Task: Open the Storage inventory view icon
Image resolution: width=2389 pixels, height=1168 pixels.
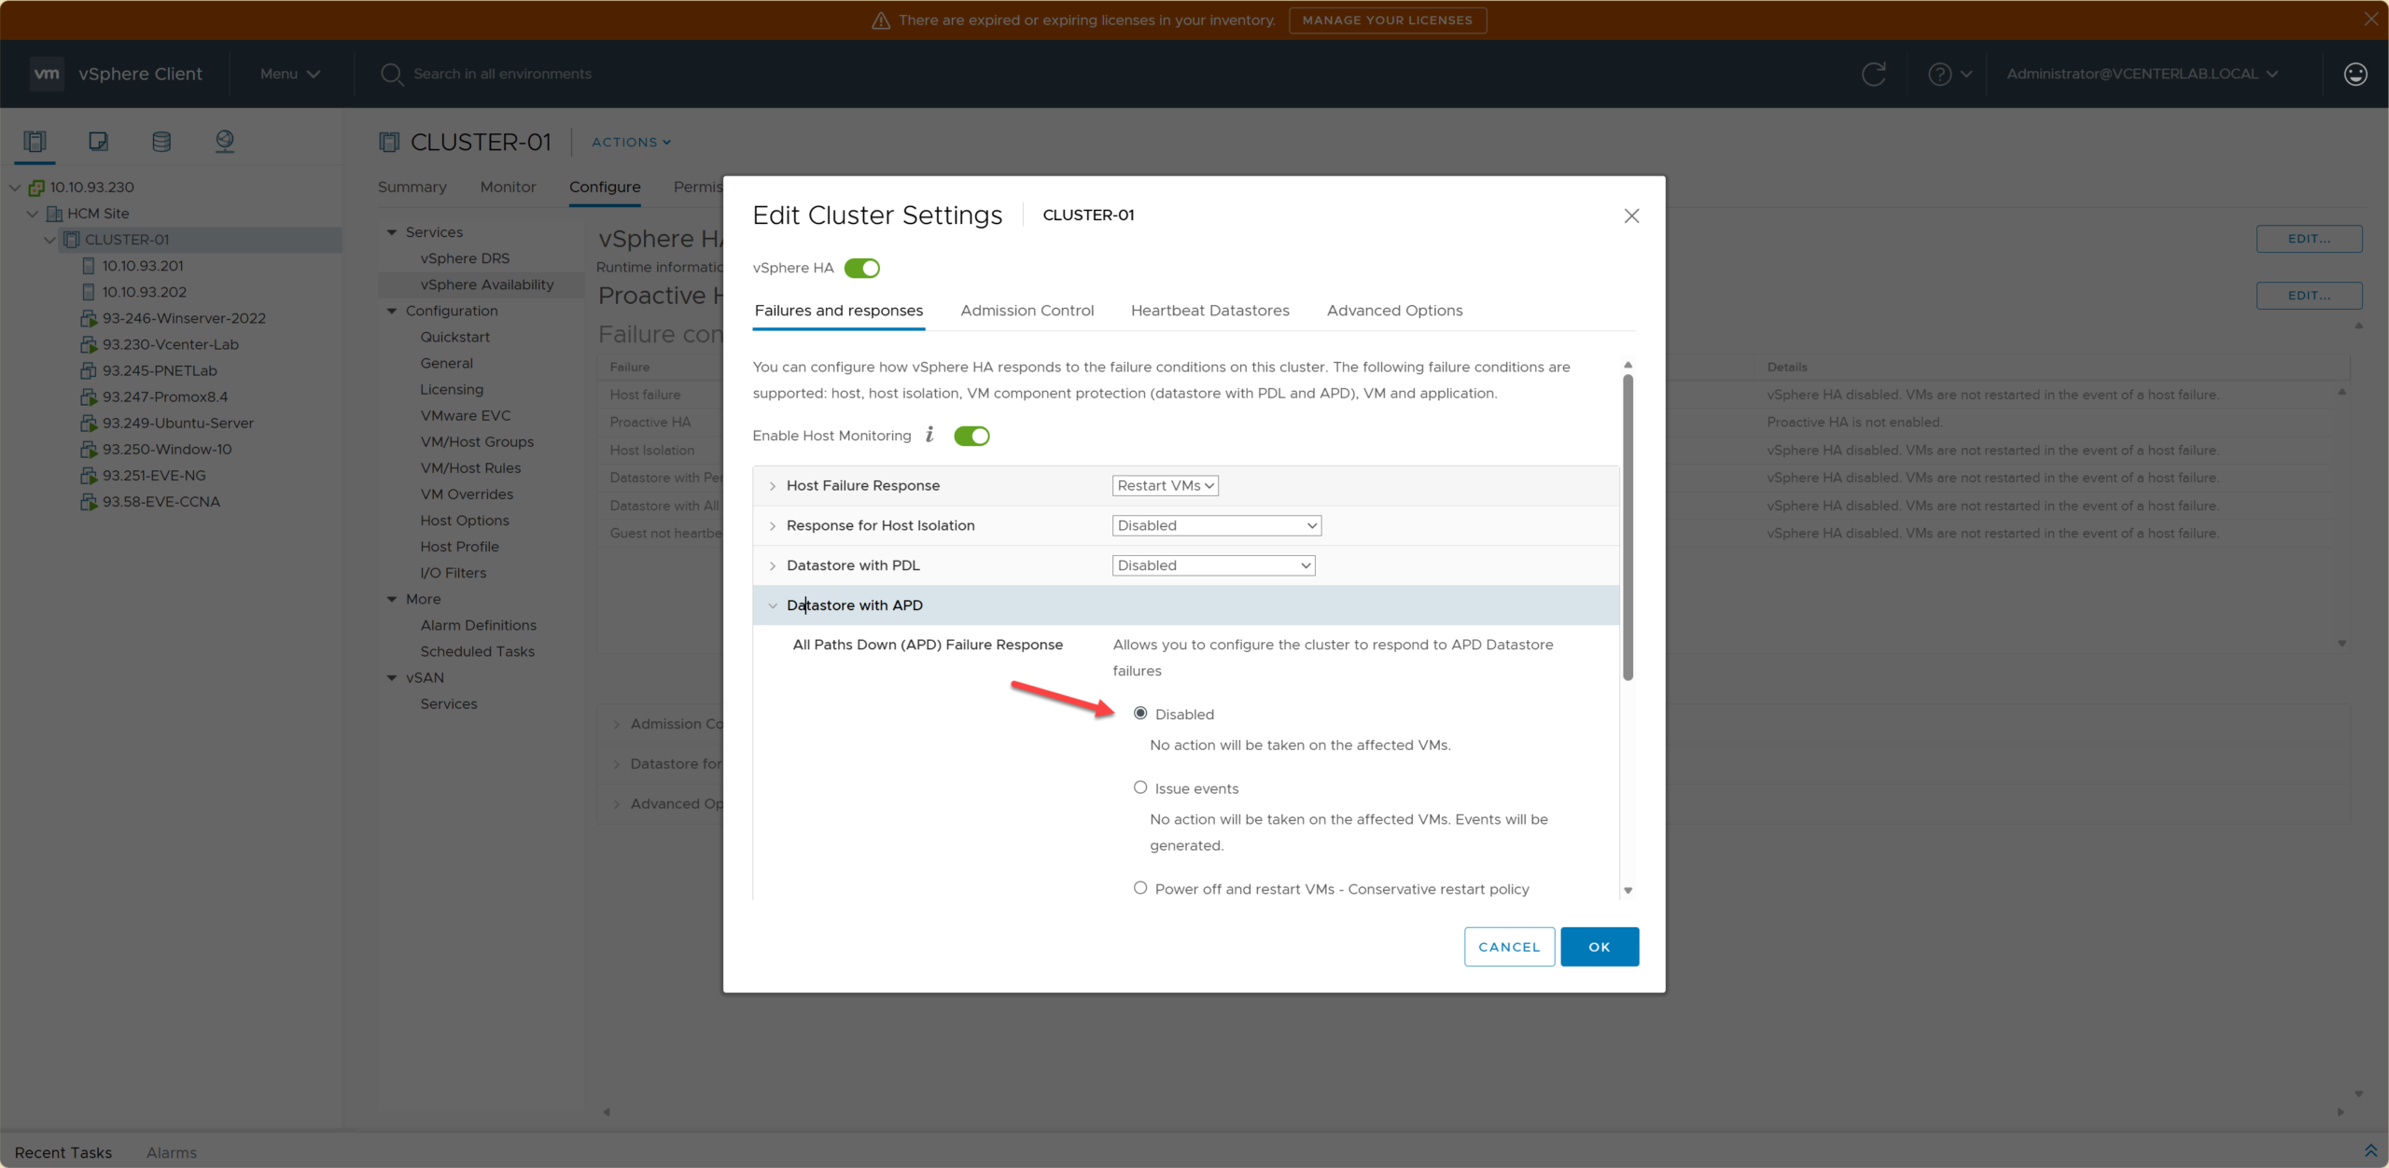Action: coord(161,142)
